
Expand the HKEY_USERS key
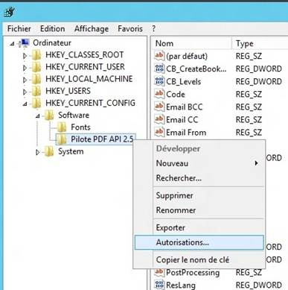point(25,92)
